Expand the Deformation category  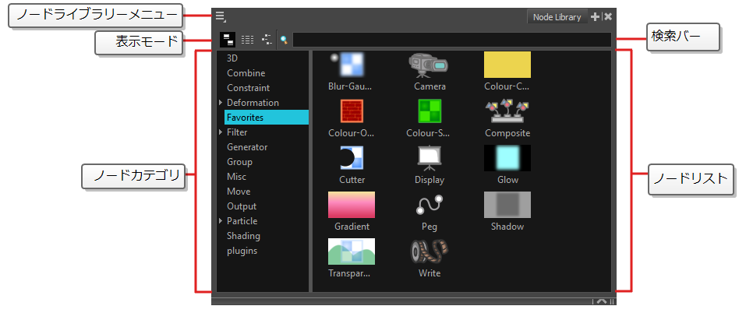pyautogui.click(x=221, y=103)
